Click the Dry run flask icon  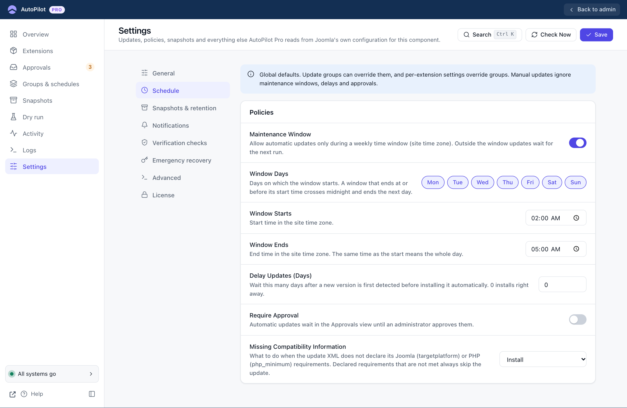point(13,117)
